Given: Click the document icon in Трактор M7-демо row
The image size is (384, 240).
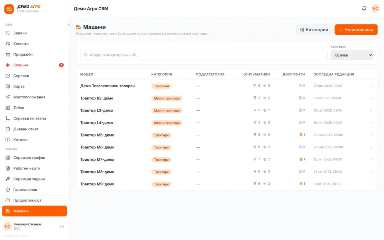Looking at the screenshot, I should coord(301,159).
